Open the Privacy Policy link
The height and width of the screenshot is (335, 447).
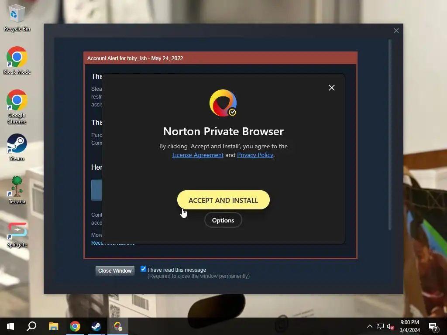[255, 155]
